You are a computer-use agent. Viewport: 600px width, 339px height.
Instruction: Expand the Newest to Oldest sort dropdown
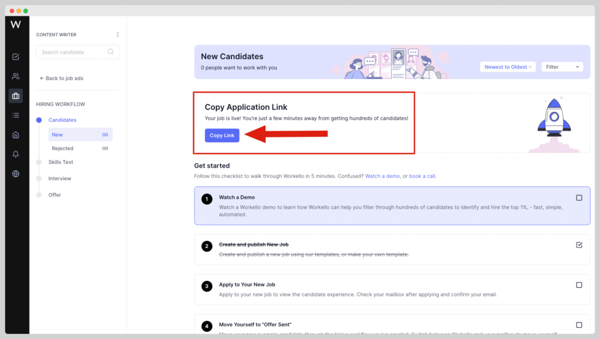click(x=508, y=67)
